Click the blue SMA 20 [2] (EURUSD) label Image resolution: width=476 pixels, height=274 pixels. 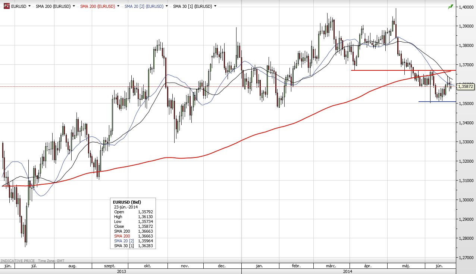[x=144, y=6]
